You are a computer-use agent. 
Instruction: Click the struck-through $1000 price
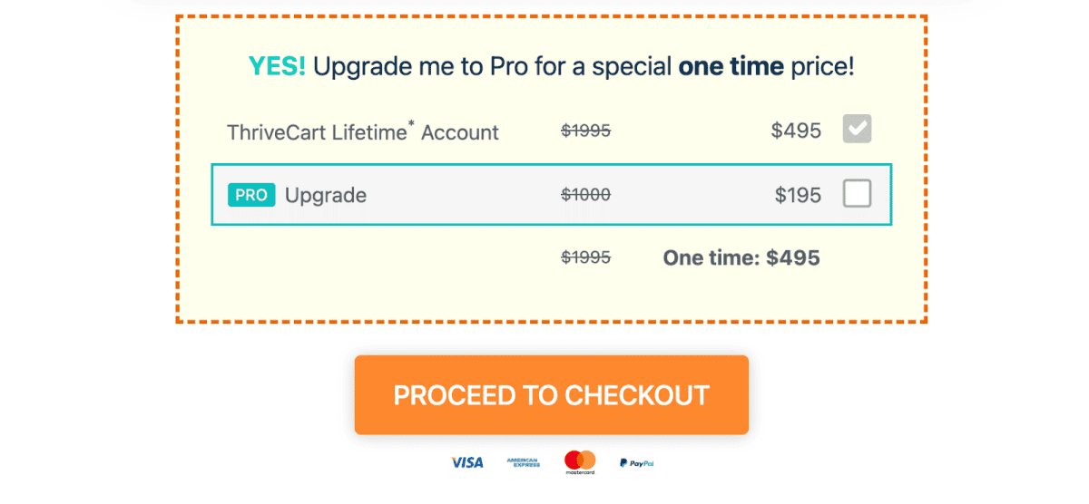point(585,194)
